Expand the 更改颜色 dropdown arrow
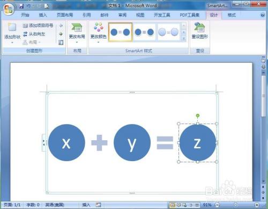Screen dimensions: 268x209 coord(99,42)
